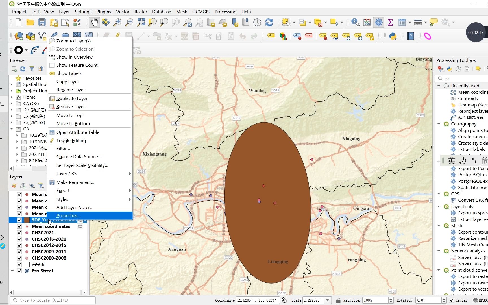Open the Identify Features tool
Screen dimensions: 488x305
click(x=355, y=22)
